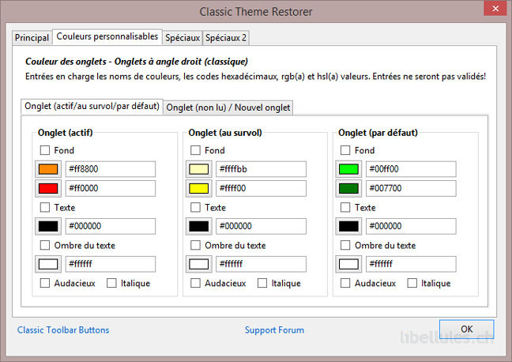The width and height of the screenshot is (512, 362).
Task: Tick Texte checkbox under Onglet (au survol)
Action: click(195, 207)
